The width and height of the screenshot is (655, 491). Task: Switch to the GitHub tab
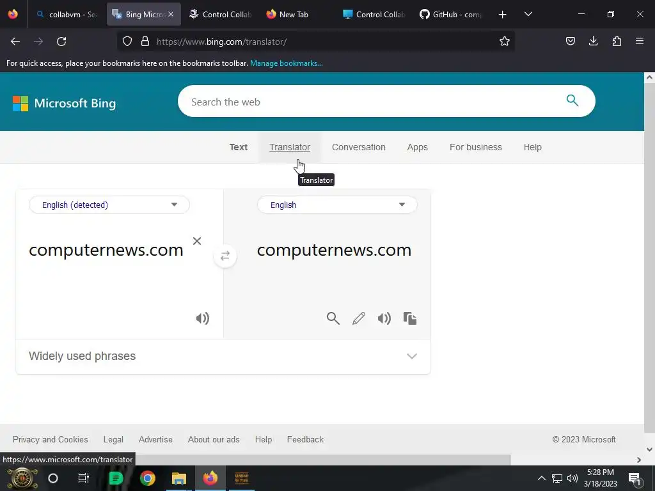[x=450, y=14]
